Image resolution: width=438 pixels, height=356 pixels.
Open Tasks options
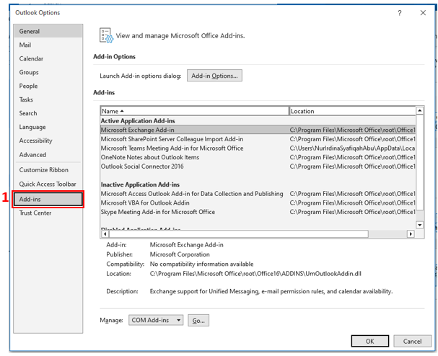click(48, 99)
